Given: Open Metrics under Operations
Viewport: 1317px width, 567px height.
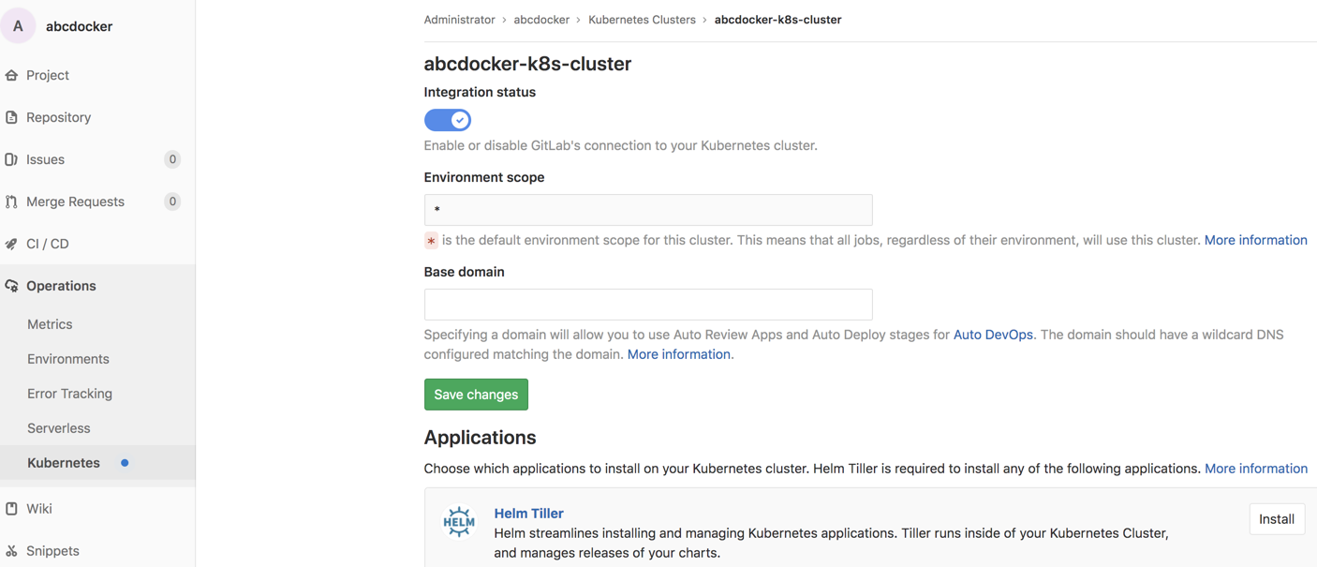Looking at the screenshot, I should (x=50, y=324).
